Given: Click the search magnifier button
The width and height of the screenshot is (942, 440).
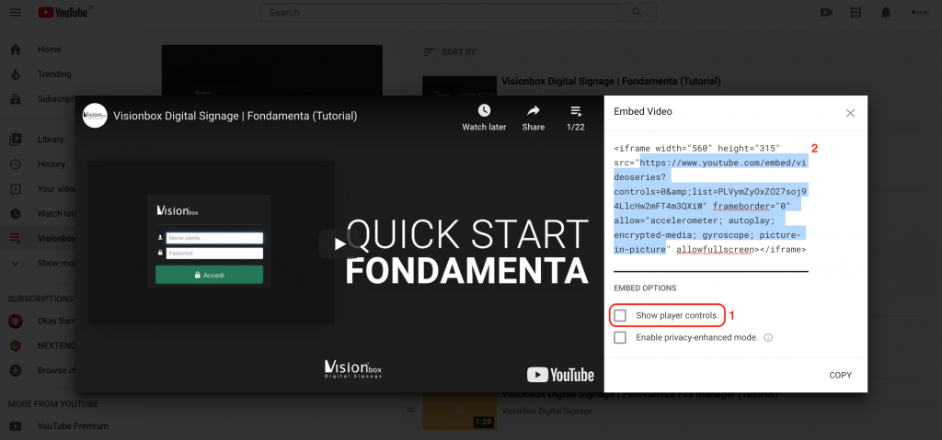Looking at the screenshot, I should click(x=637, y=12).
